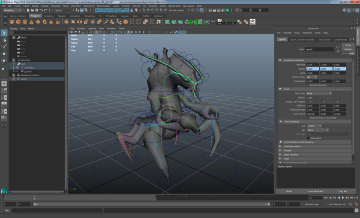Create a polygon plane from shelf

click(38, 22)
